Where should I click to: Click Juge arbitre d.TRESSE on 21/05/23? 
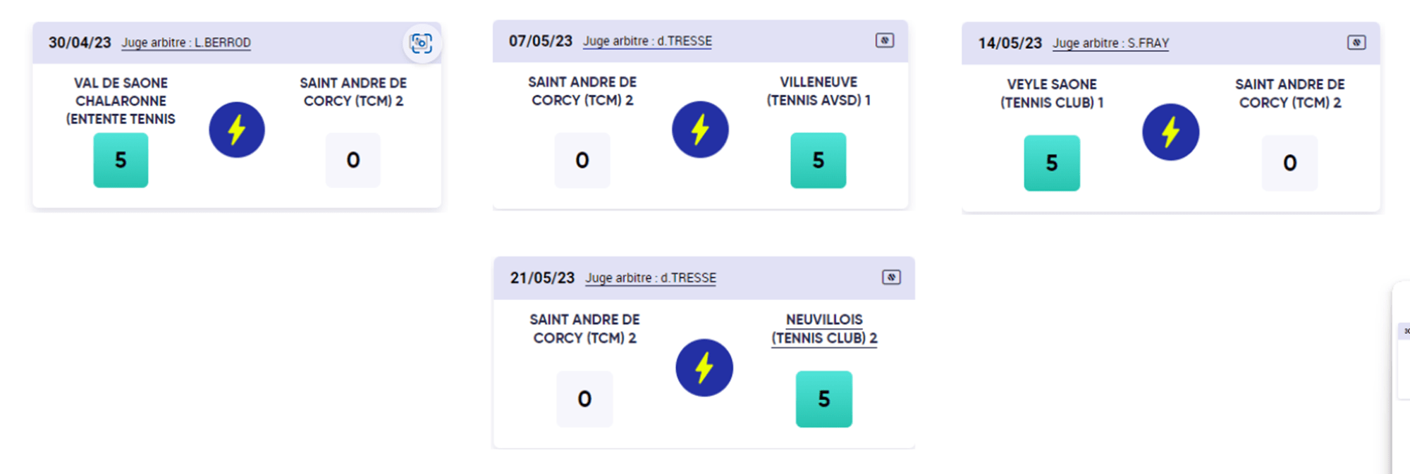[x=650, y=278]
